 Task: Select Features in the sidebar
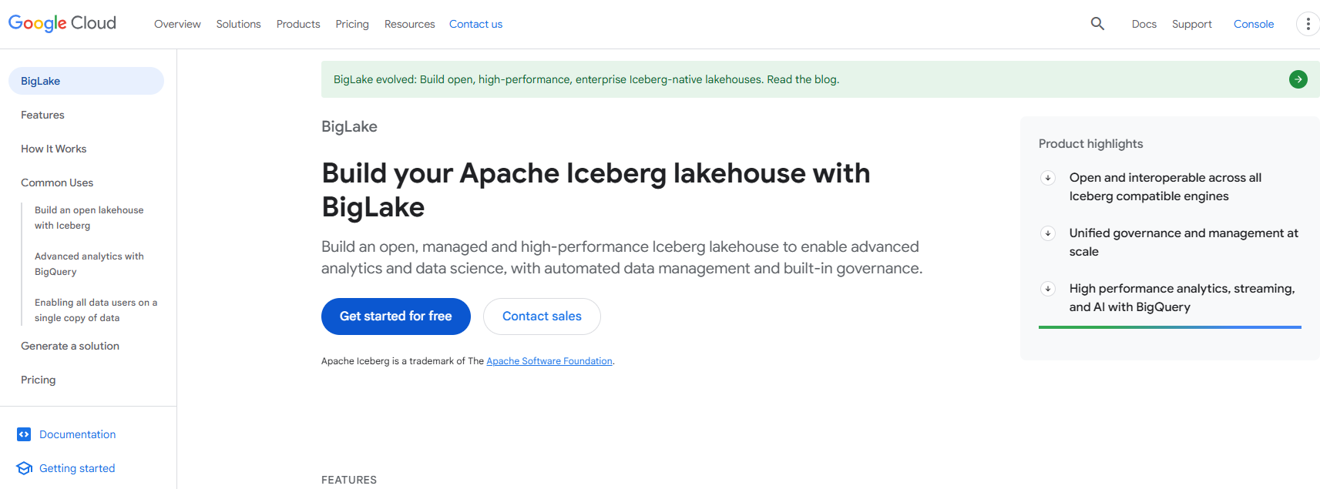tap(42, 115)
